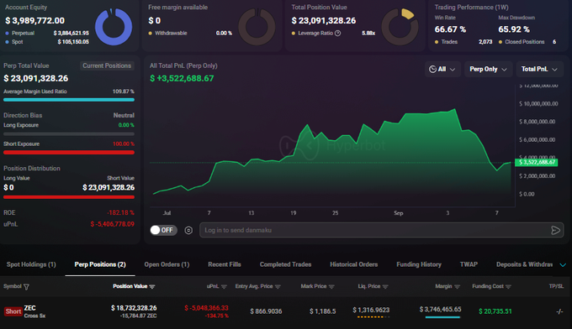Click the Leverage Ratio help question icon
The image size is (572, 329).
click(338, 33)
